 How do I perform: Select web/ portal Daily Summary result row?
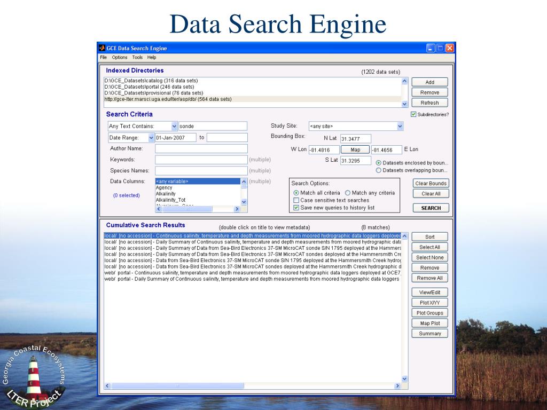pos(253,279)
